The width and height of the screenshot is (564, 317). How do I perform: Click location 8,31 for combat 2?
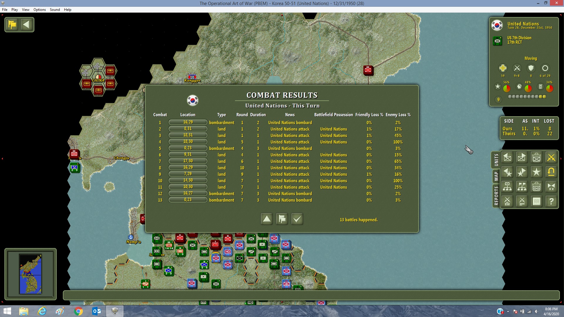tap(188, 129)
